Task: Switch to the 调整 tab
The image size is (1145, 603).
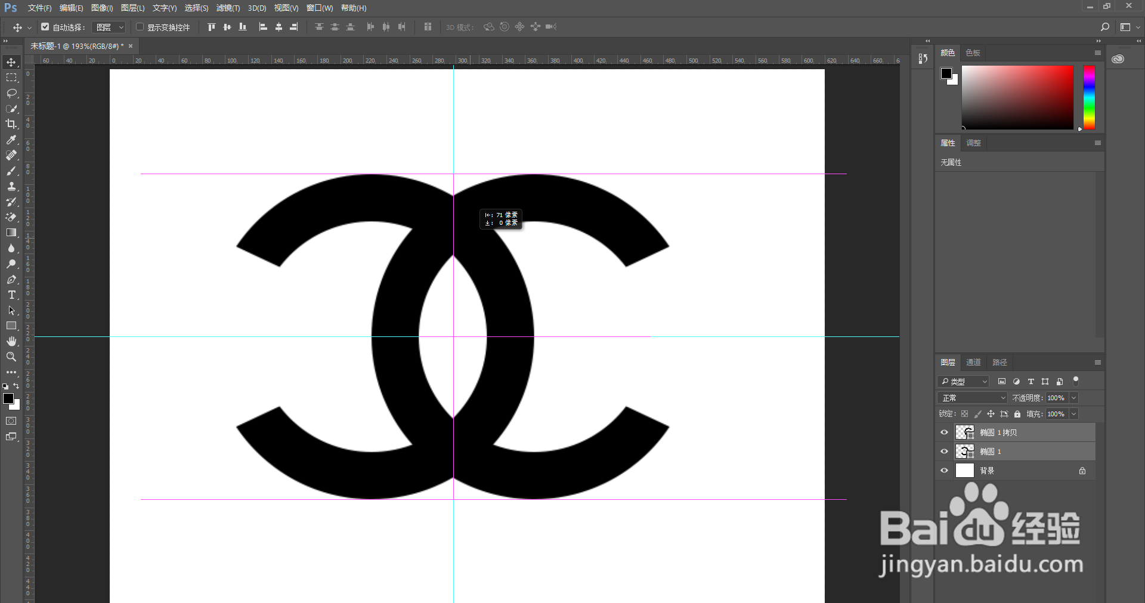Action: pyautogui.click(x=973, y=143)
